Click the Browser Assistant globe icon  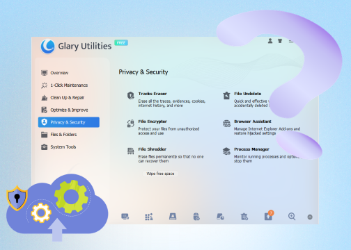pyautogui.click(x=226, y=124)
